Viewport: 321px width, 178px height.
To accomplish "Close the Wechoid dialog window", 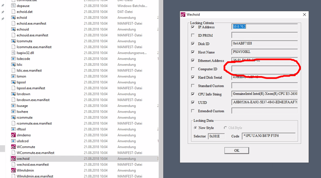I will [x=304, y=14].
